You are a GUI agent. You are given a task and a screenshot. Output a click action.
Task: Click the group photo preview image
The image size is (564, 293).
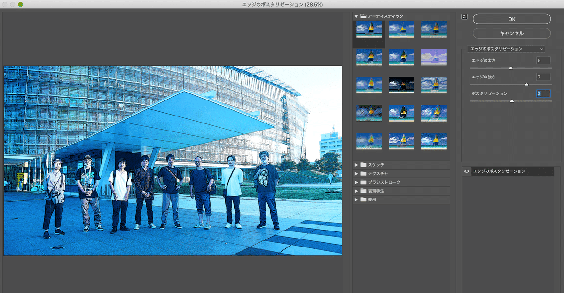click(x=173, y=161)
